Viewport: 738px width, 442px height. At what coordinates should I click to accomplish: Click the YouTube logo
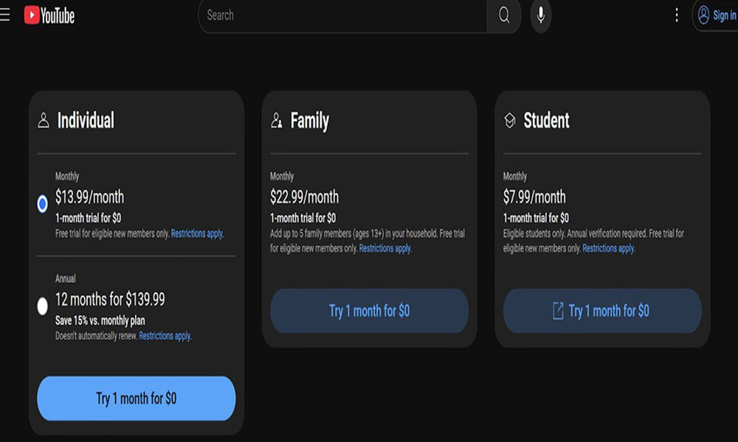pos(49,15)
